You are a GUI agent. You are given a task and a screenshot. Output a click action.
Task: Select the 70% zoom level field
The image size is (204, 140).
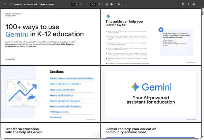pos(93,4)
